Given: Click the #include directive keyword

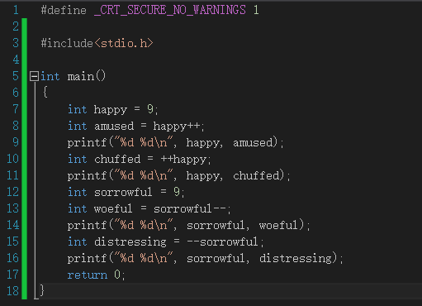Looking at the screenshot, I should pyautogui.click(x=67, y=43).
